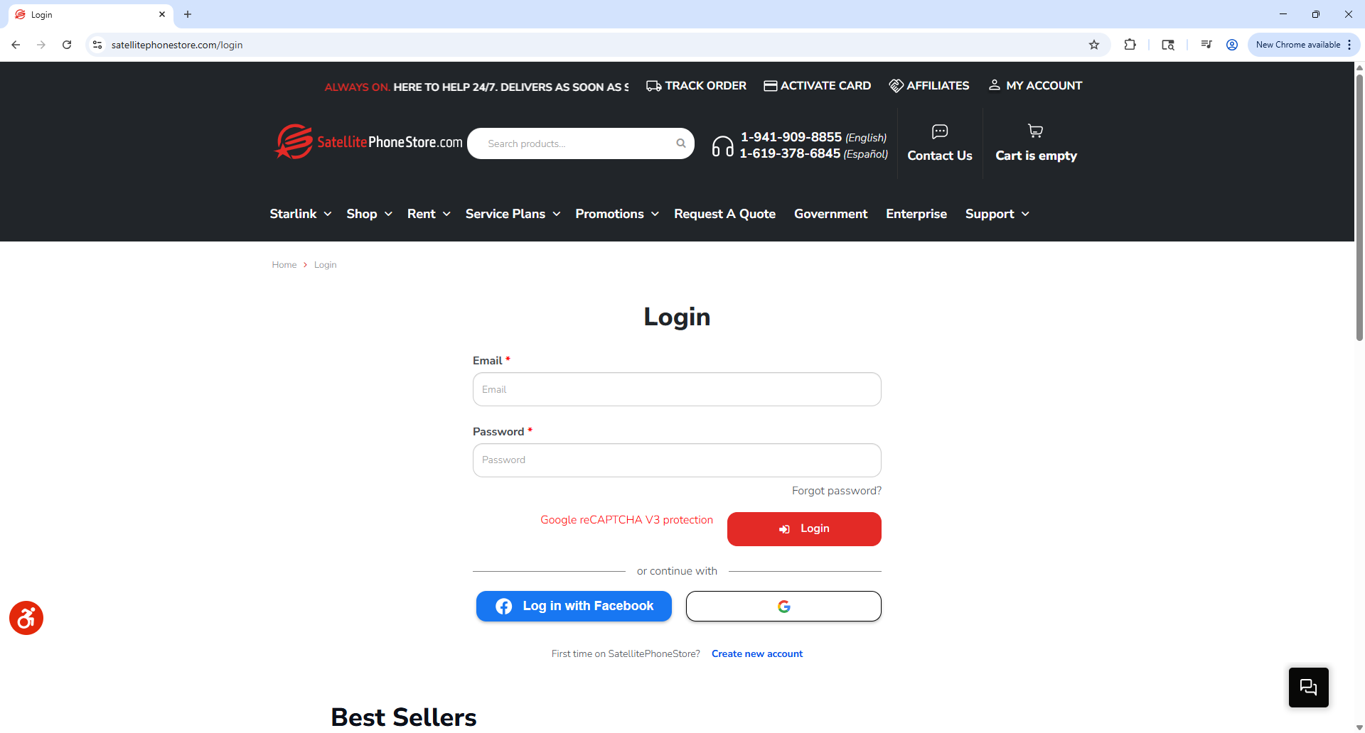Click the page vertical scrollbar thumb
This screenshot has width=1365, height=733.
[1359, 206]
